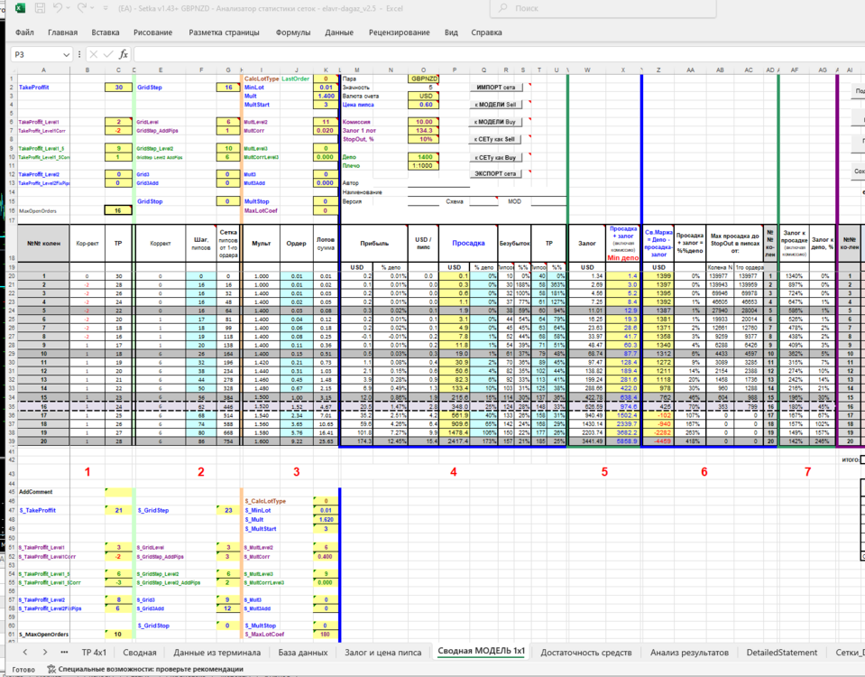
Task: Select the S_TakeProffit value cell 21
Action: click(x=118, y=510)
